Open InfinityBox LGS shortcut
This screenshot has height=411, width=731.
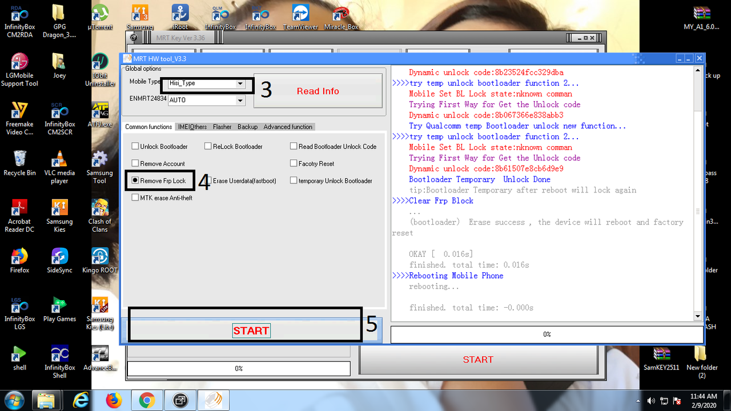(x=19, y=313)
